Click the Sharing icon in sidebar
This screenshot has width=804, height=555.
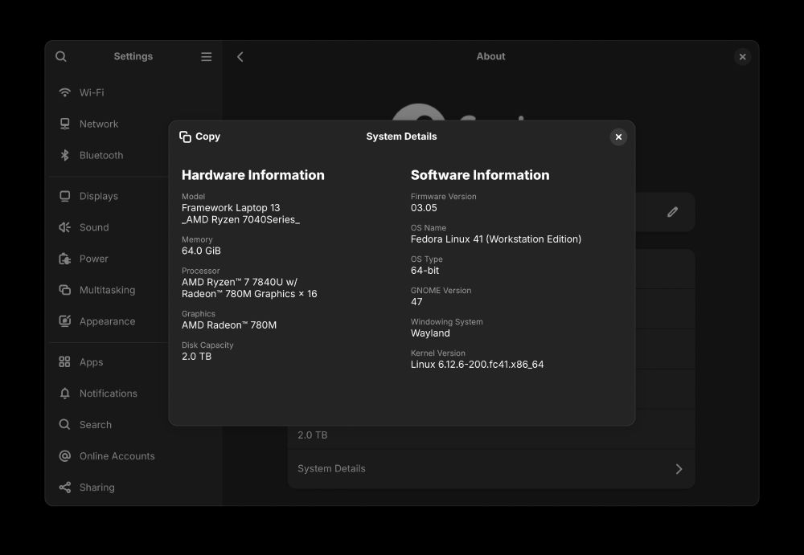64,488
